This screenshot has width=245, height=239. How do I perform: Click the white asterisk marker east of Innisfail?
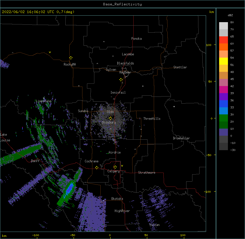[143, 86]
